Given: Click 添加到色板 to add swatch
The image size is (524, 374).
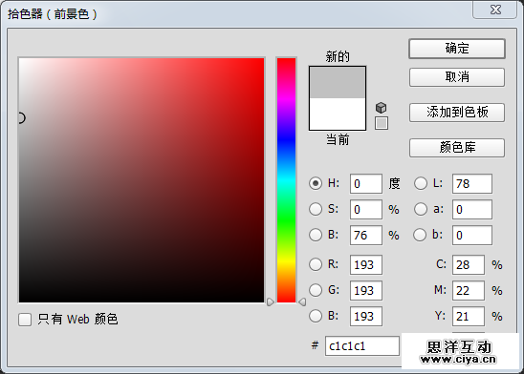Looking at the screenshot, I should [457, 113].
